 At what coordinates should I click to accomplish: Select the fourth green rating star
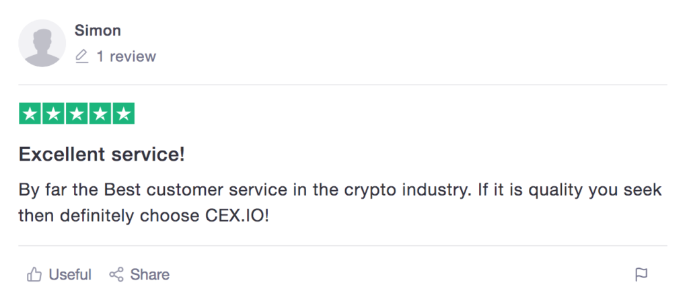pyautogui.click(x=100, y=114)
